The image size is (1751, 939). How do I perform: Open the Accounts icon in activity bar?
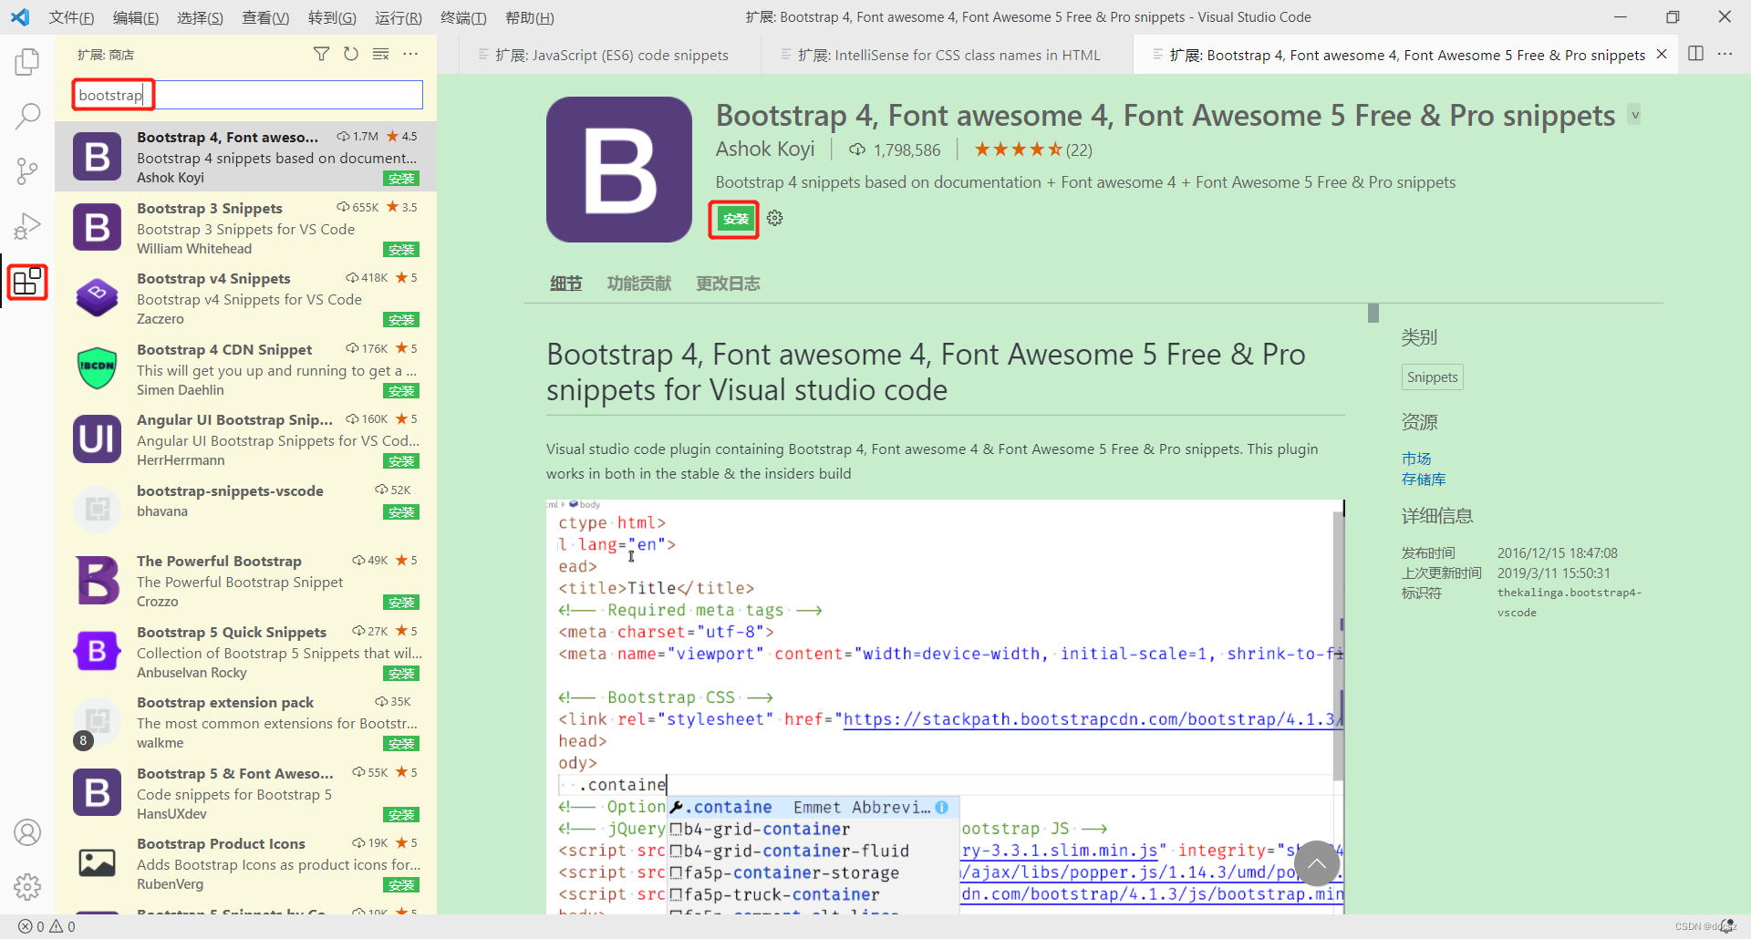coord(27,832)
